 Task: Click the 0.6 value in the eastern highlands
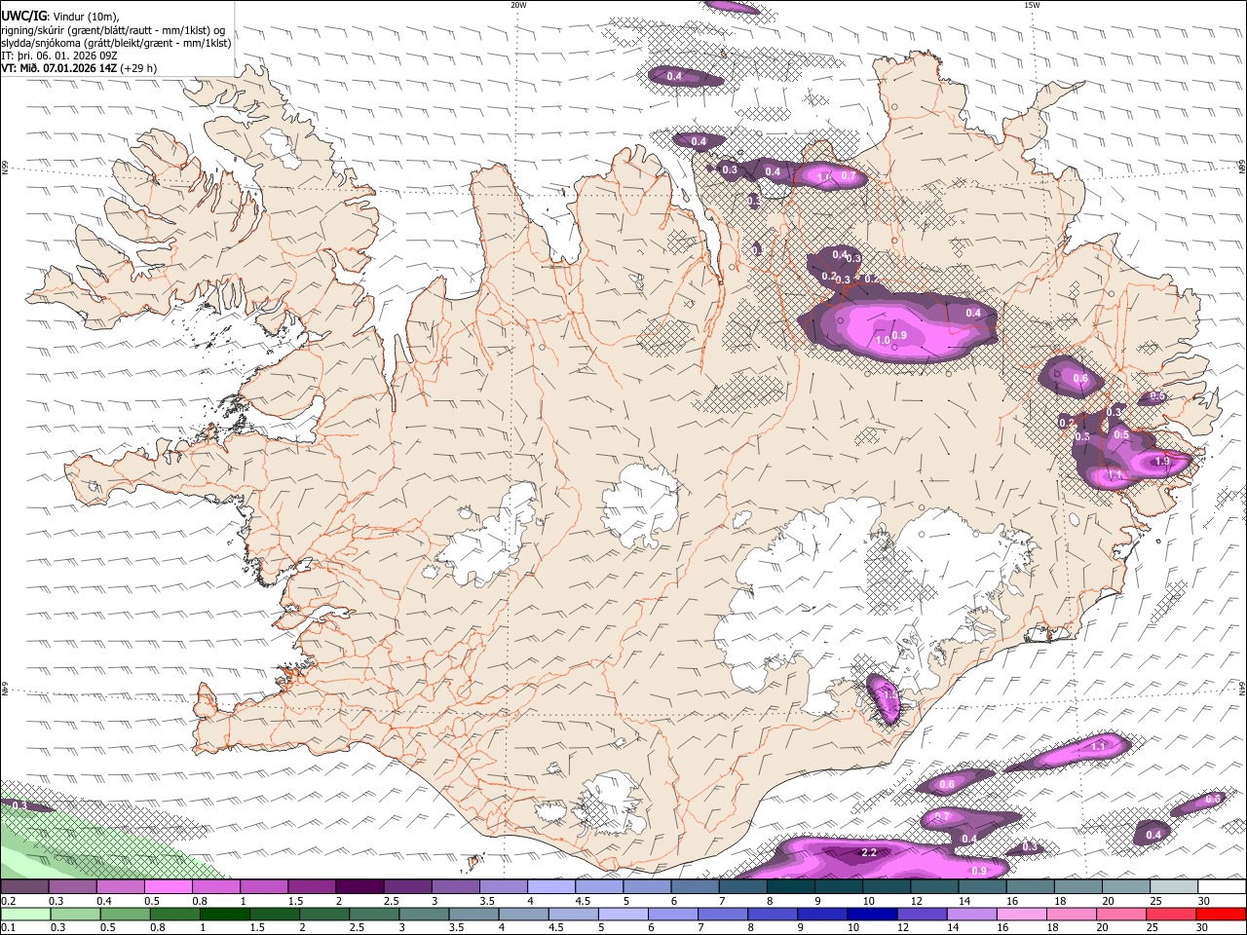click(x=1079, y=379)
